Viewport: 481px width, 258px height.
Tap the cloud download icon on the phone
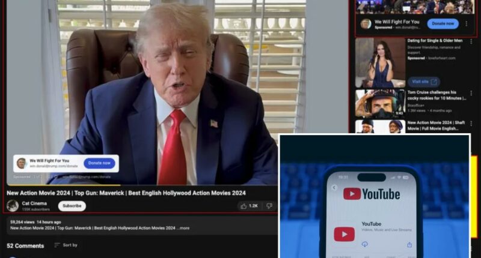tap(365, 244)
